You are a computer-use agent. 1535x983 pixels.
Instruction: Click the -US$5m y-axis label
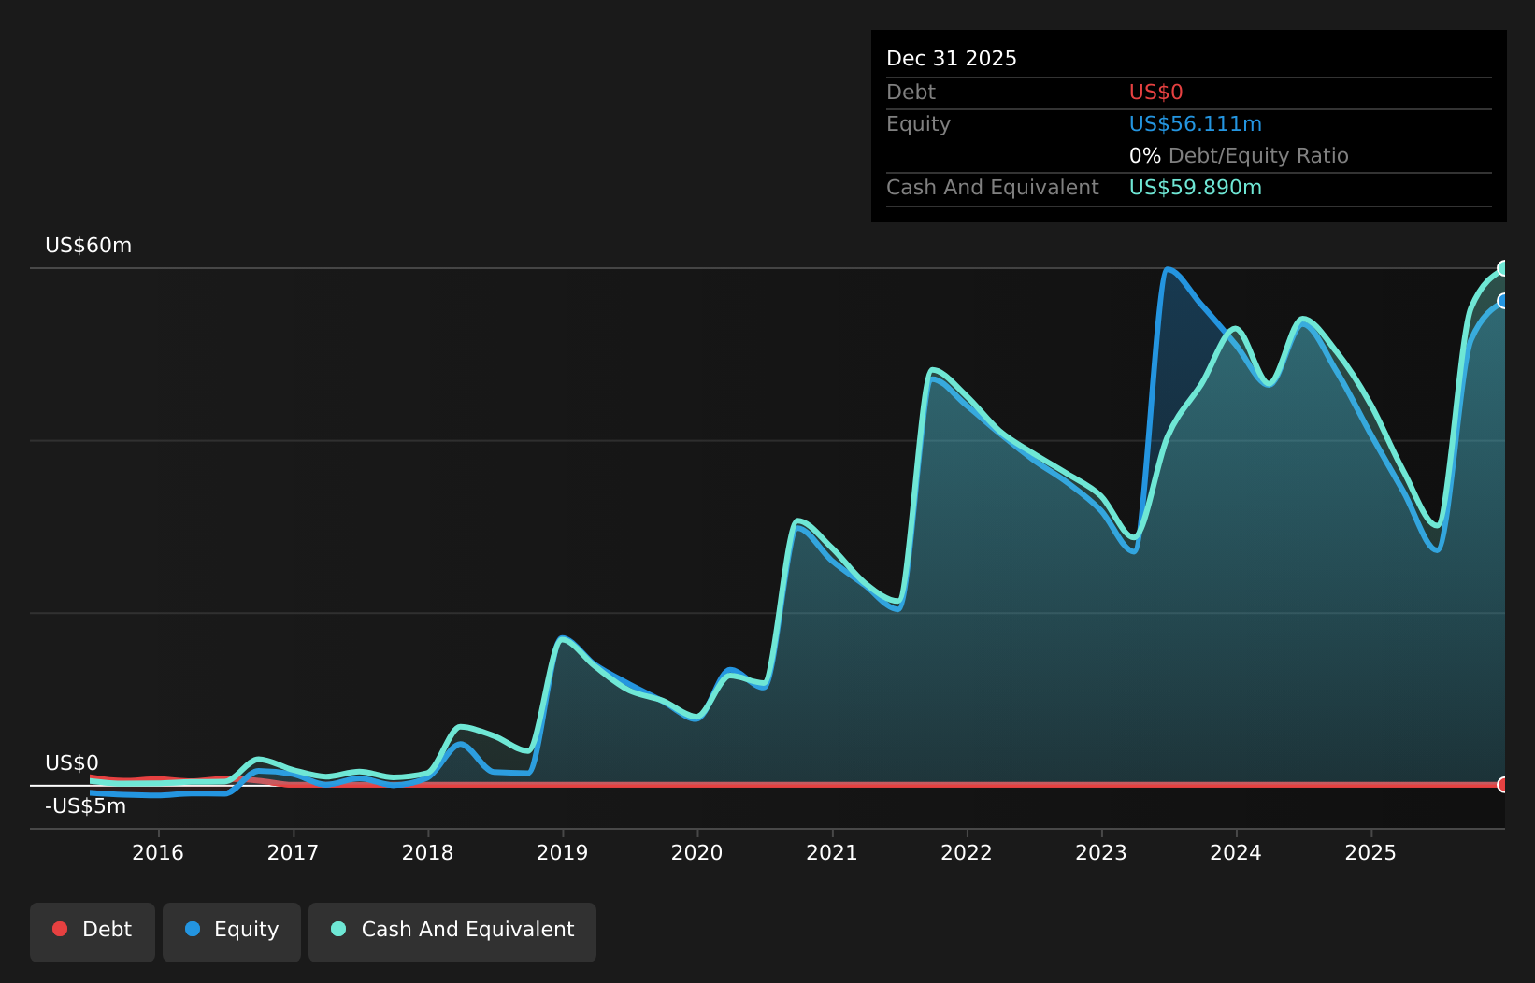pos(85,806)
